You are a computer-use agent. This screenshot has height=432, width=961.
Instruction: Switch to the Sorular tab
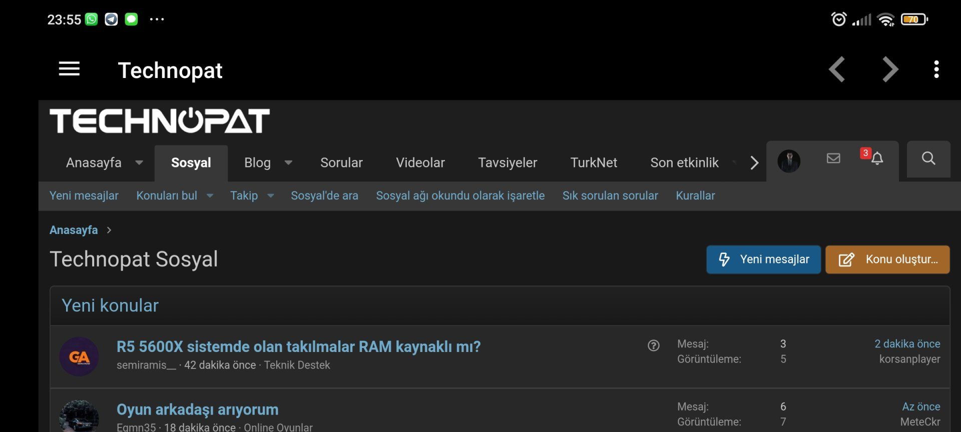click(x=341, y=162)
